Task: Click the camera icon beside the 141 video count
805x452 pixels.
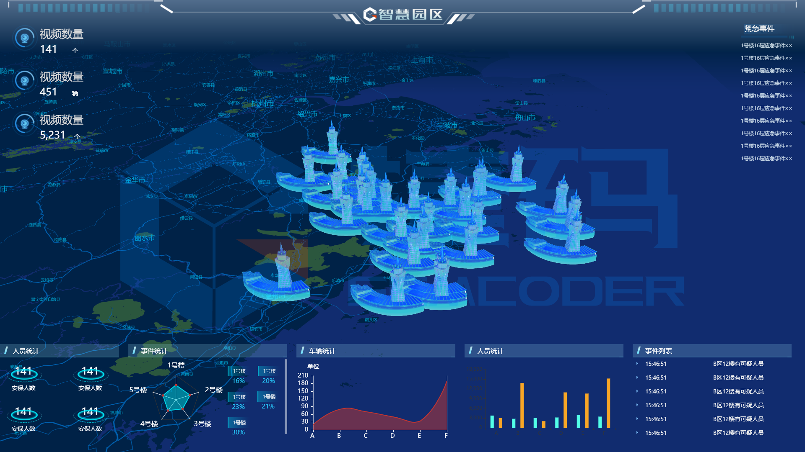Action: [25, 38]
